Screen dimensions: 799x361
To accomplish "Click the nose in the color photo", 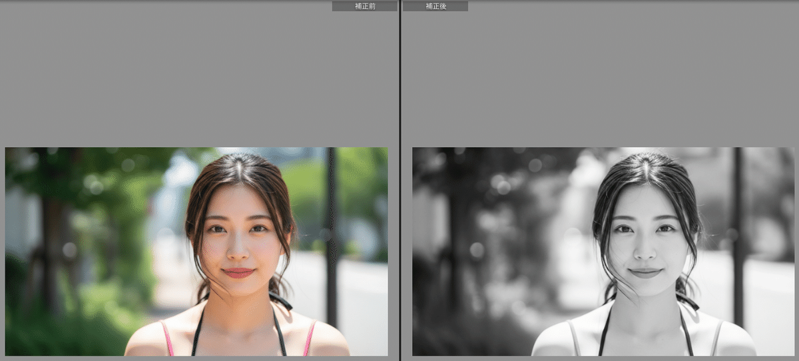I will 237,251.
